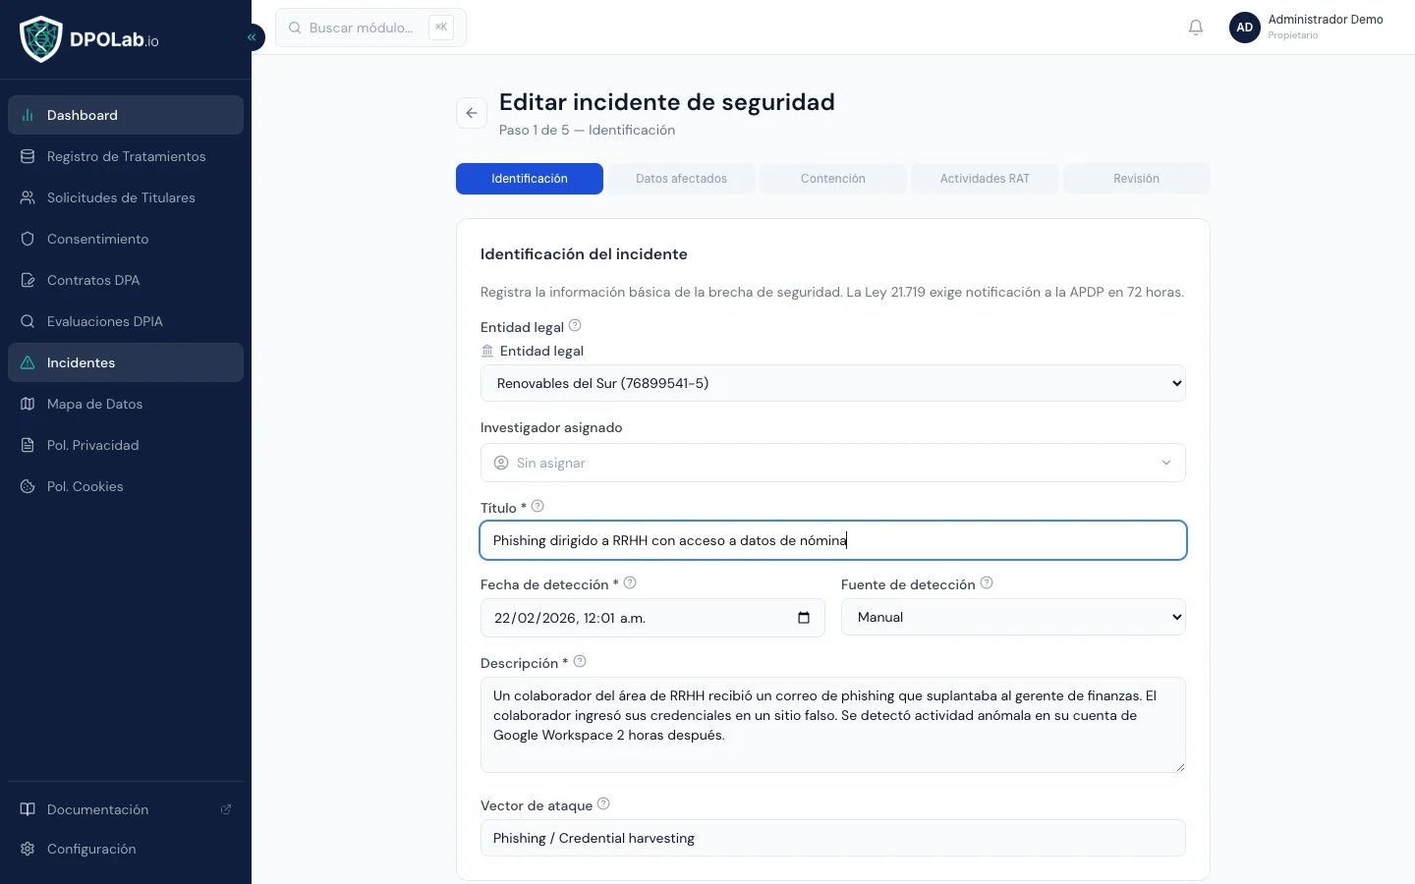Screen dimensions: 1415x884
Task: Open the AD user avatar menu
Action: 1244,28
